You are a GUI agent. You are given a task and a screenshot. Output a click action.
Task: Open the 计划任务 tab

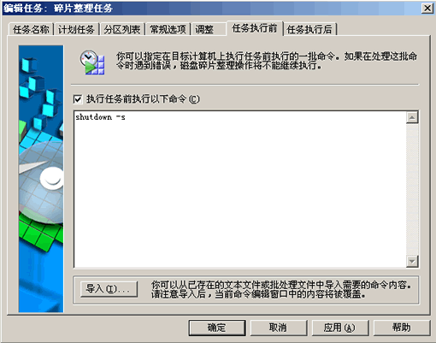(x=76, y=29)
